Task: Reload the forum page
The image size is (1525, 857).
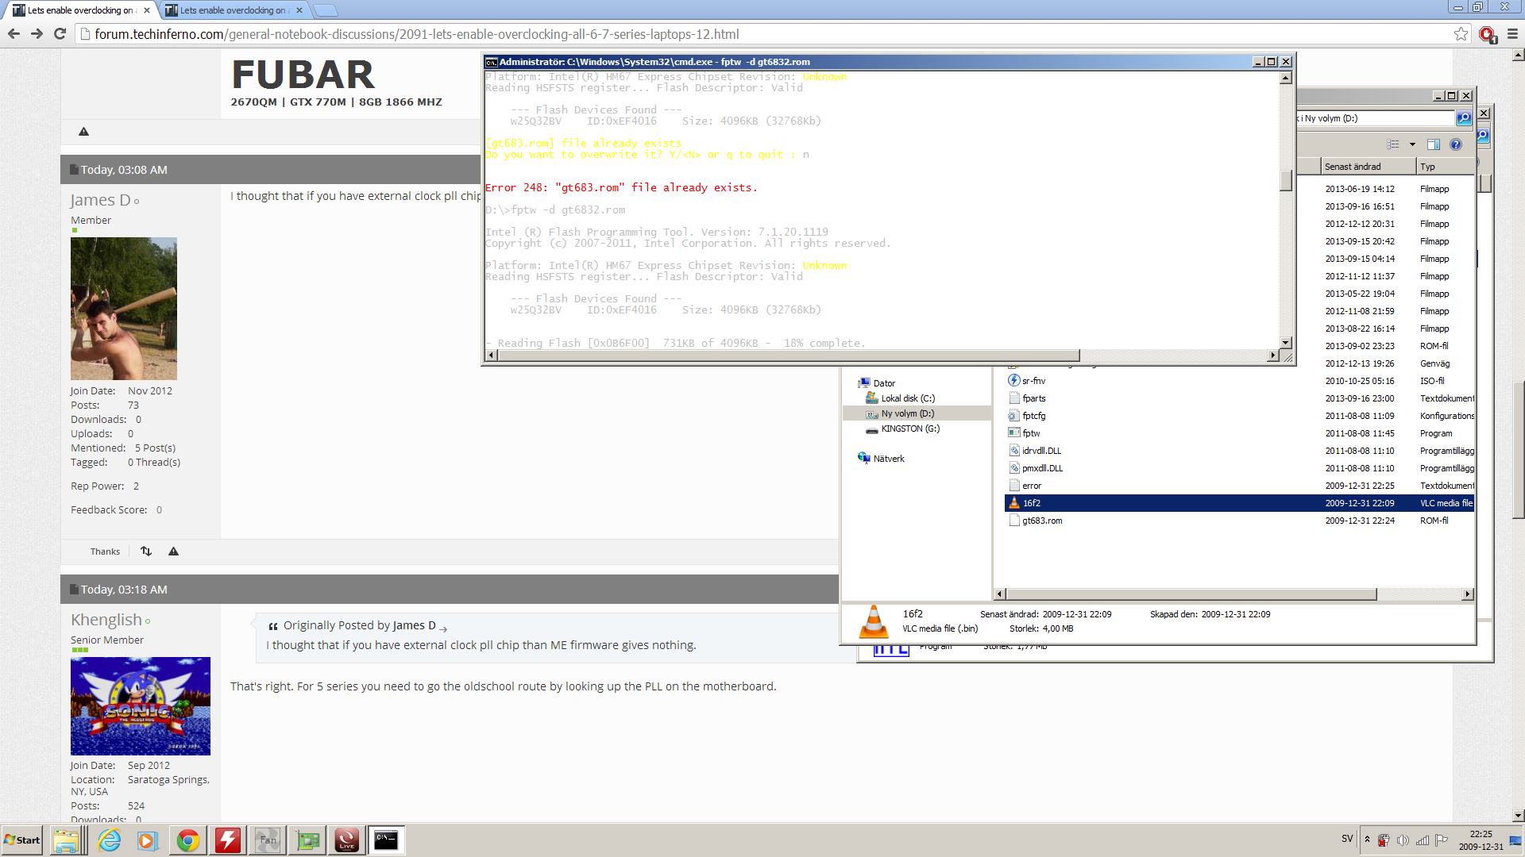Action: click(60, 34)
